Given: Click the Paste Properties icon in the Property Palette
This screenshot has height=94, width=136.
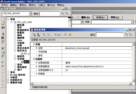Looking at the screenshot, I should coord(38,35).
